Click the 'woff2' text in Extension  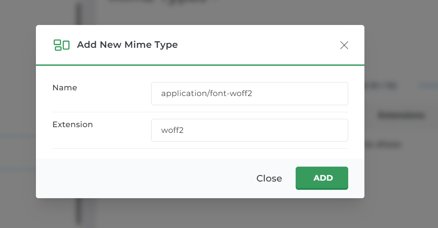pyautogui.click(x=172, y=130)
